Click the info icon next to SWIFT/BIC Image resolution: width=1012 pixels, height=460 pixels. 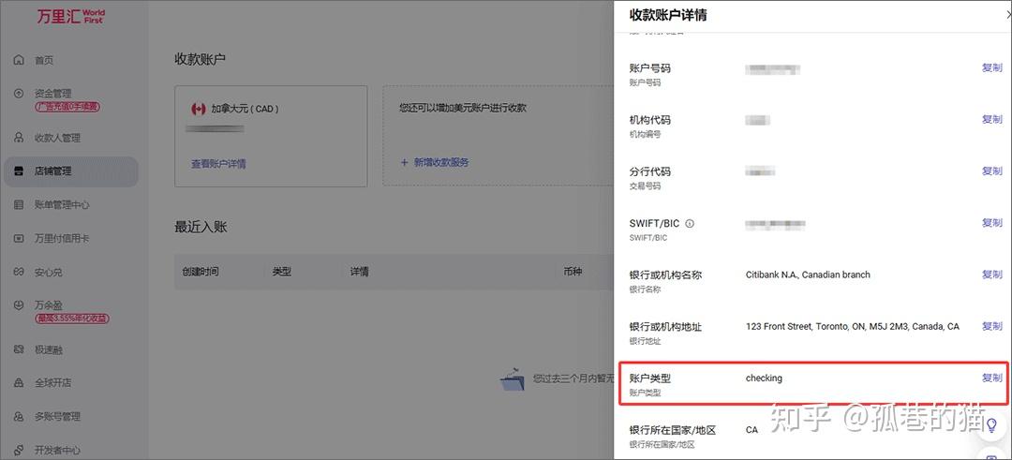tap(690, 224)
